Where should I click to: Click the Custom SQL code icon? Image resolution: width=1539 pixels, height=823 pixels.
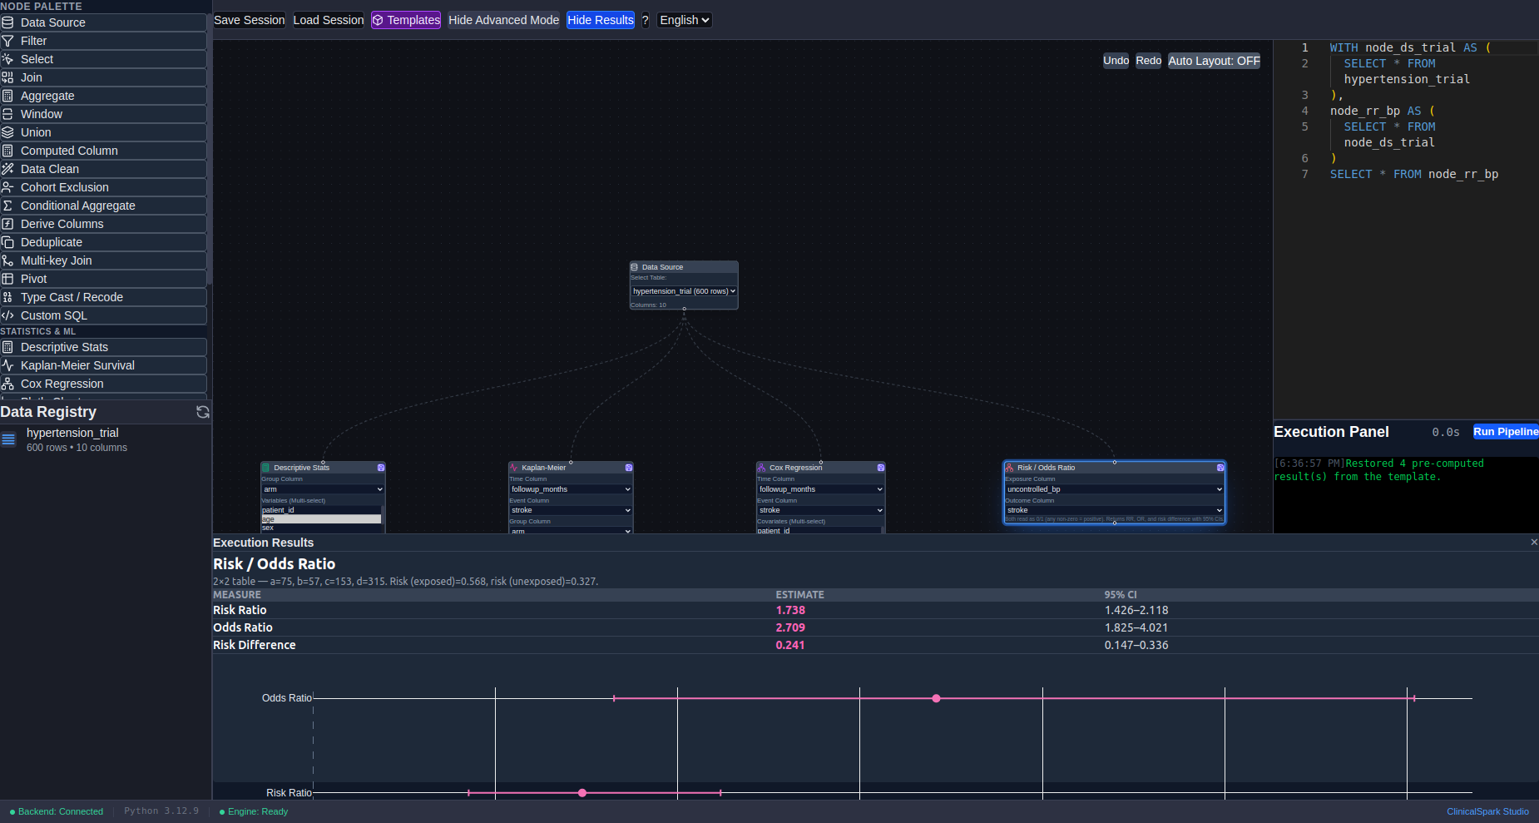point(7,315)
